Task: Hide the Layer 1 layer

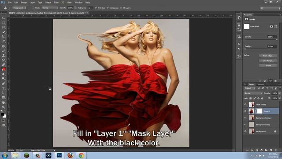Action: coord(245,111)
